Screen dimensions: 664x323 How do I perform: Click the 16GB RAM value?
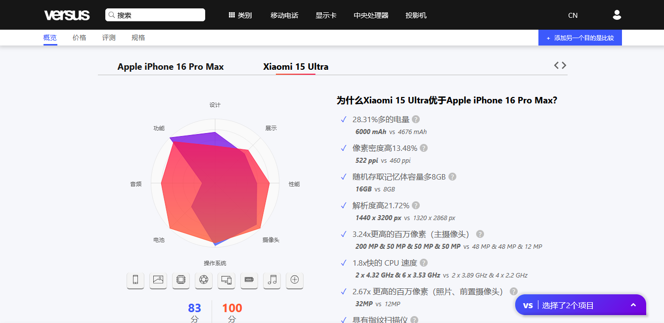click(363, 189)
